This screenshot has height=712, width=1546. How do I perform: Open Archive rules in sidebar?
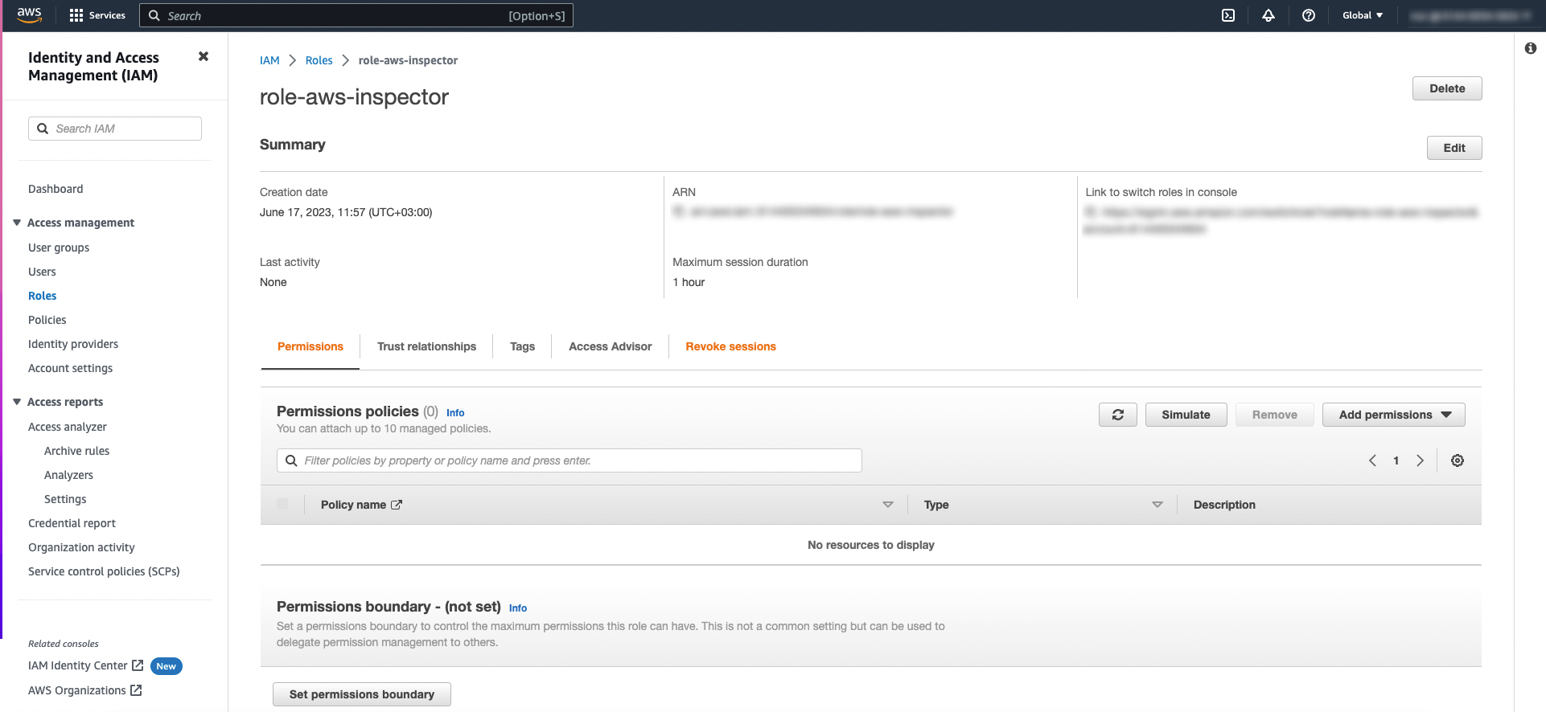77,451
